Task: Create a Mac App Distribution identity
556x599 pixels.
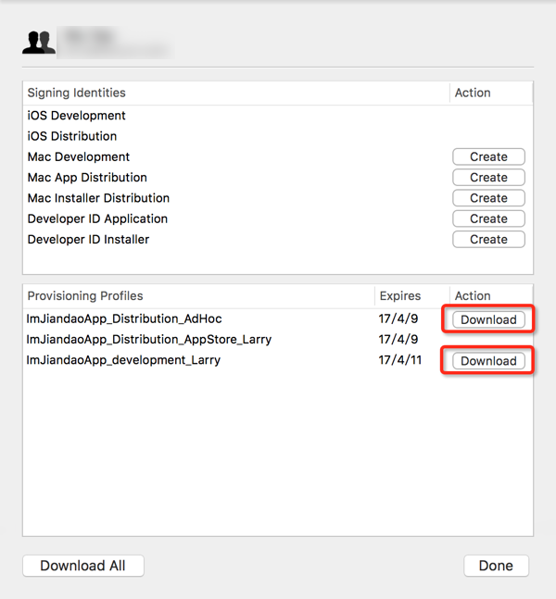Action: (488, 178)
